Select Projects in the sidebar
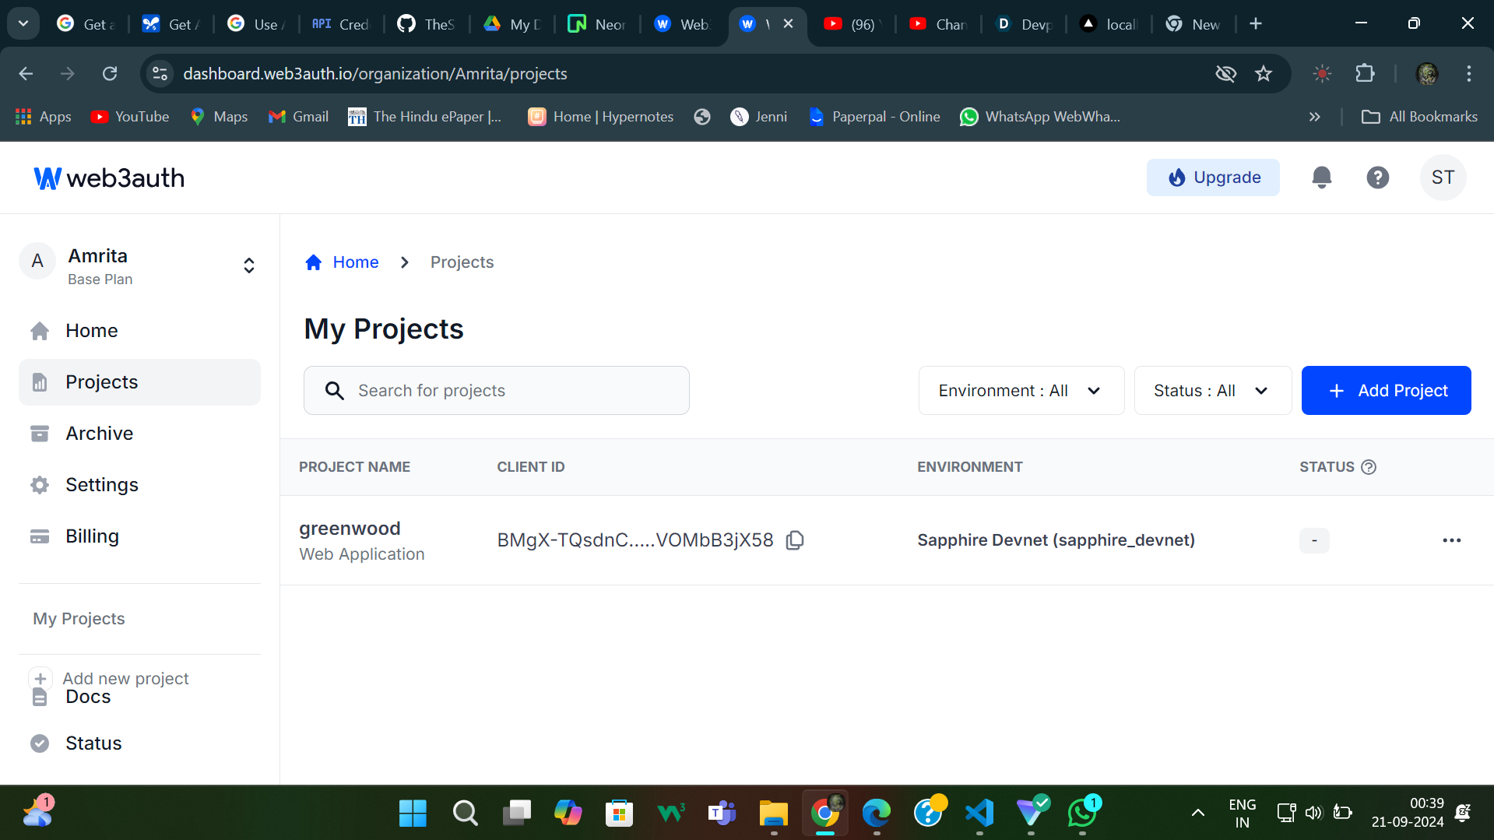Image resolution: width=1494 pixels, height=840 pixels. coord(139,382)
